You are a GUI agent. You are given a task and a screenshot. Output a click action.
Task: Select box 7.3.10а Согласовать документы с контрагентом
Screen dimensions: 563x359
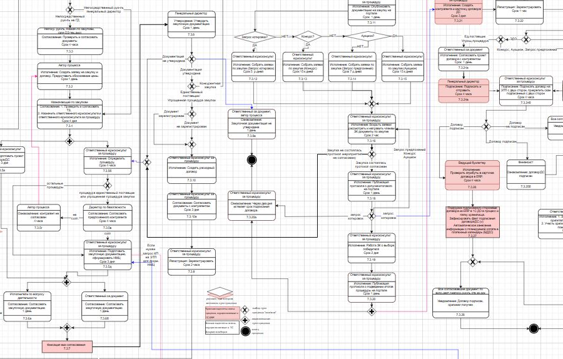192,206
